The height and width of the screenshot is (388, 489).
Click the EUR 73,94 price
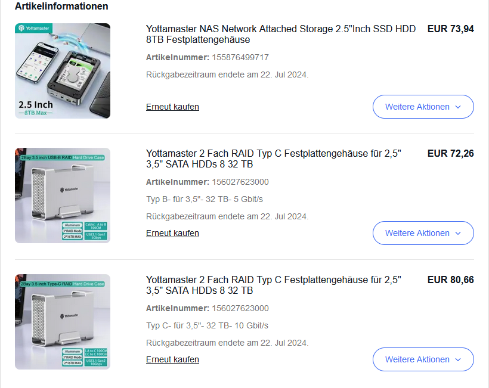(x=451, y=29)
